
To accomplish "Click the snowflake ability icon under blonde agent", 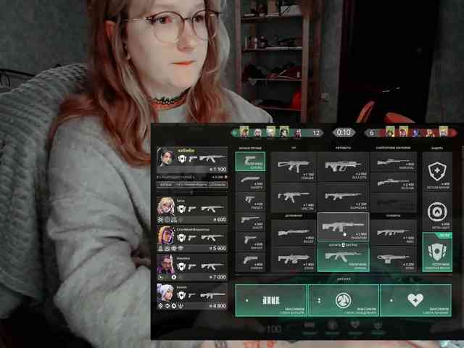I will 160,220.
